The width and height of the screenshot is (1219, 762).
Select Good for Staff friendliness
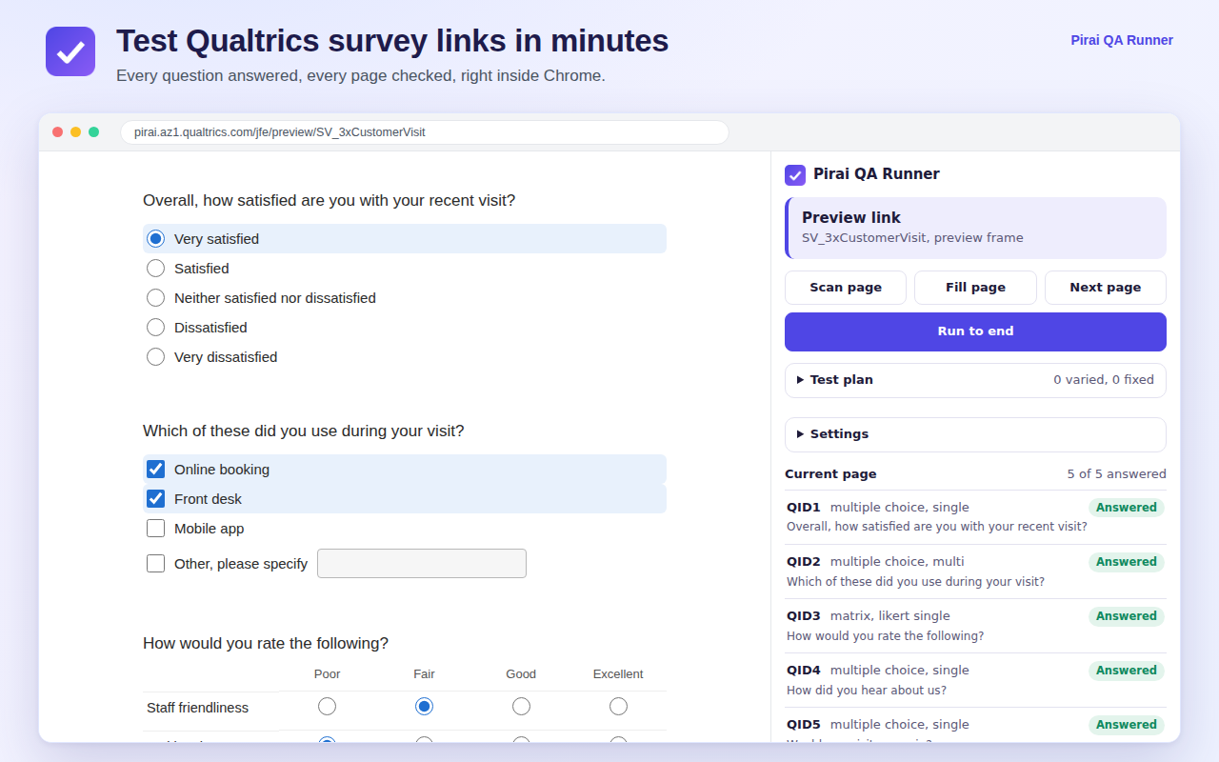(x=522, y=707)
